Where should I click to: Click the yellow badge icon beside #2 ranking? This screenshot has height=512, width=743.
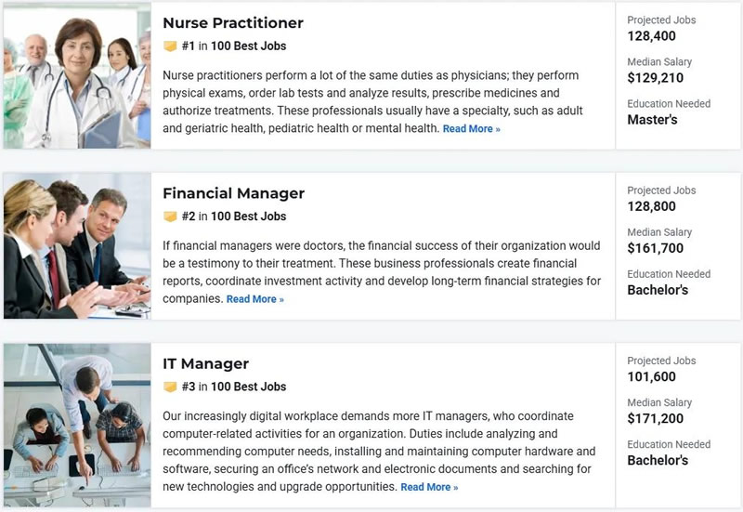pos(170,217)
